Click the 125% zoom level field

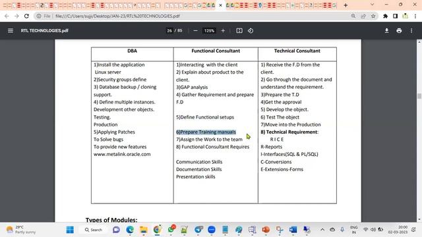pyautogui.click(x=209, y=31)
